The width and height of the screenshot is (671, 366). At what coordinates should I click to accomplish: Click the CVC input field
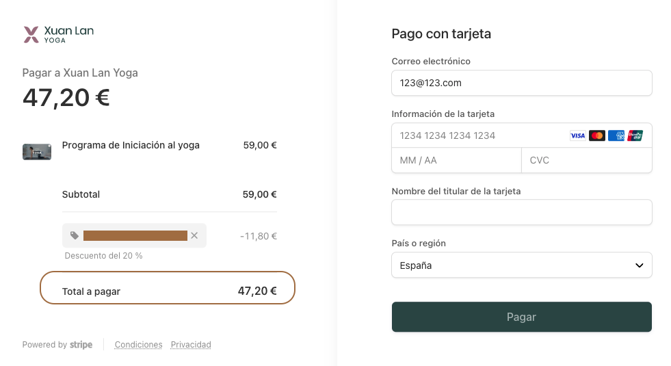point(586,160)
